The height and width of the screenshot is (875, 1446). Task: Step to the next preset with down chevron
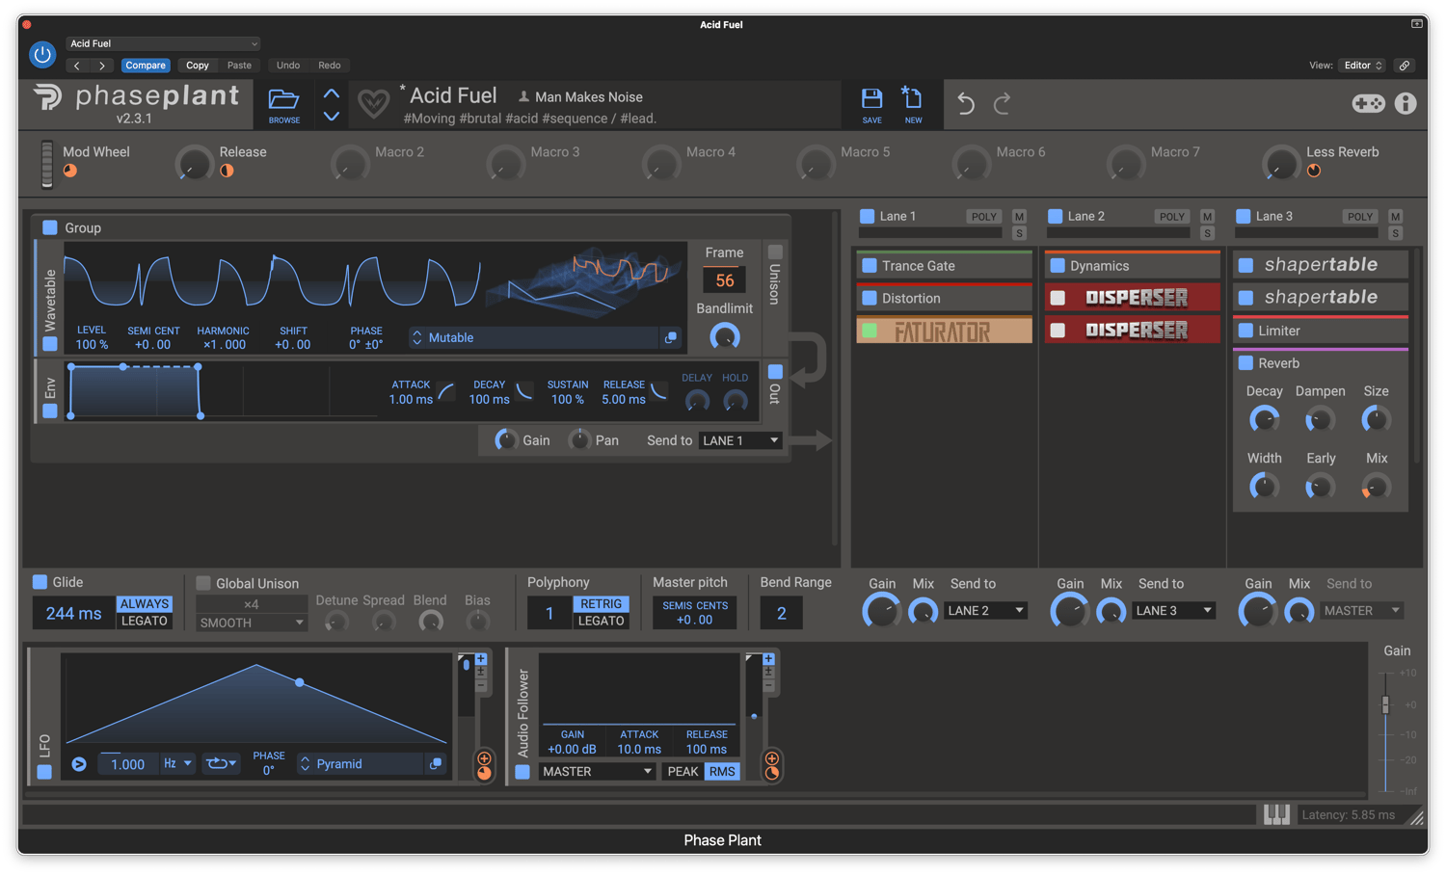point(332,116)
